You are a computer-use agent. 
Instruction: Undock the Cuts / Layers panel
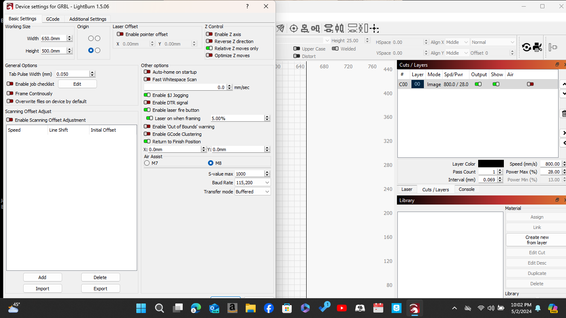click(x=558, y=65)
